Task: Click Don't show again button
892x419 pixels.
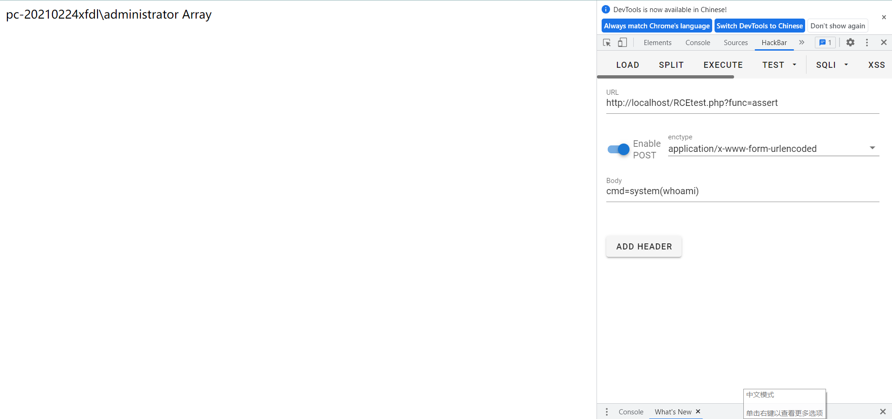Action: tap(838, 26)
